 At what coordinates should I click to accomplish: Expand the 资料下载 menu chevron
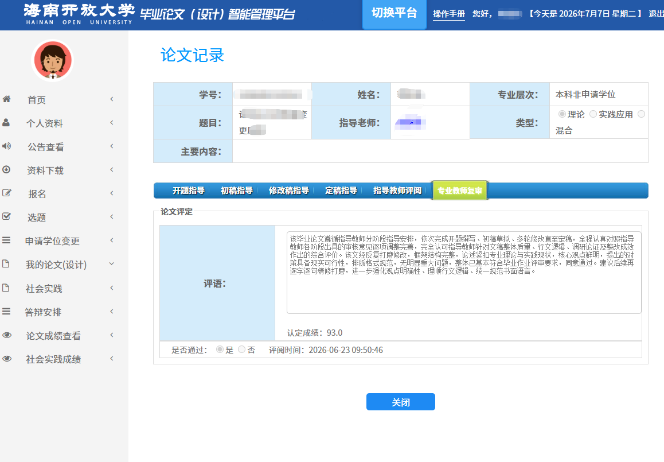(112, 169)
